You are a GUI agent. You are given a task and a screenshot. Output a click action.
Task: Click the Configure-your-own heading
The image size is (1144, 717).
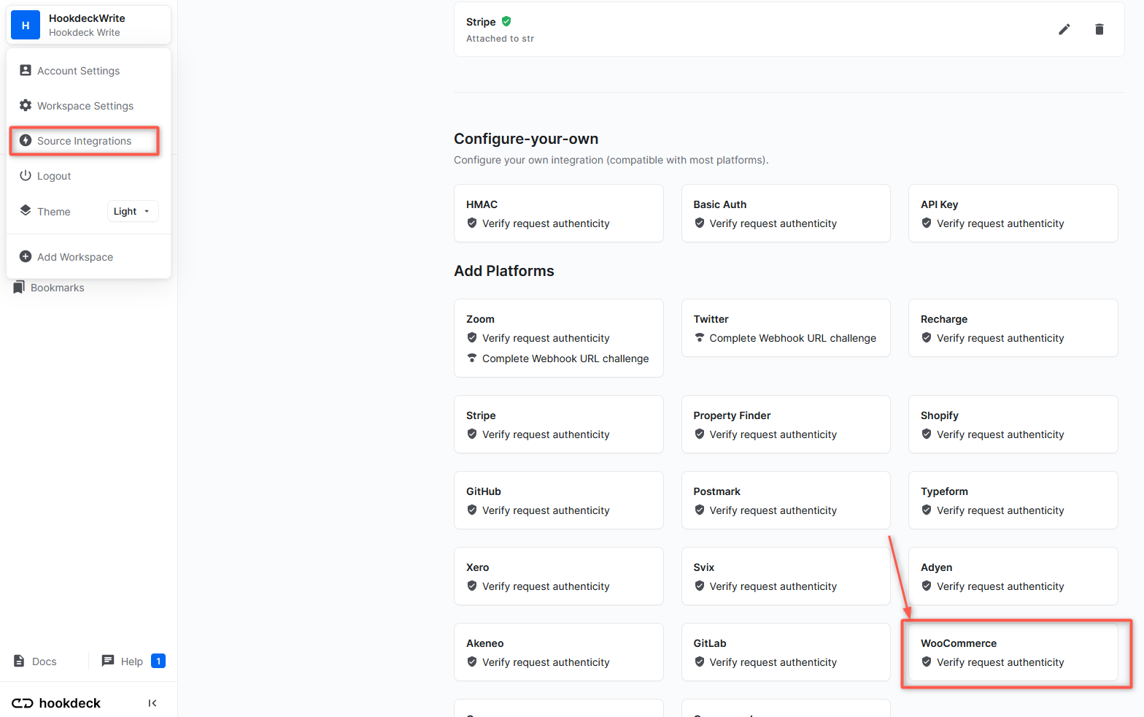tap(526, 139)
